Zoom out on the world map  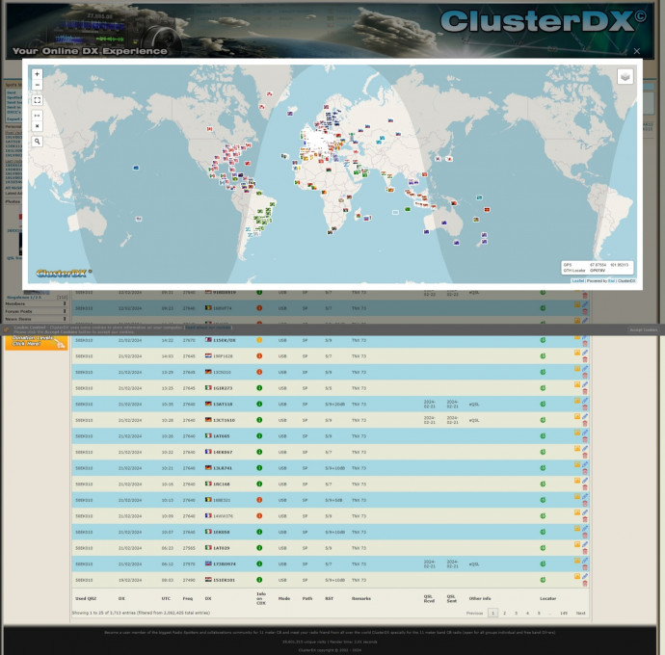pyautogui.click(x=37, y=85)
